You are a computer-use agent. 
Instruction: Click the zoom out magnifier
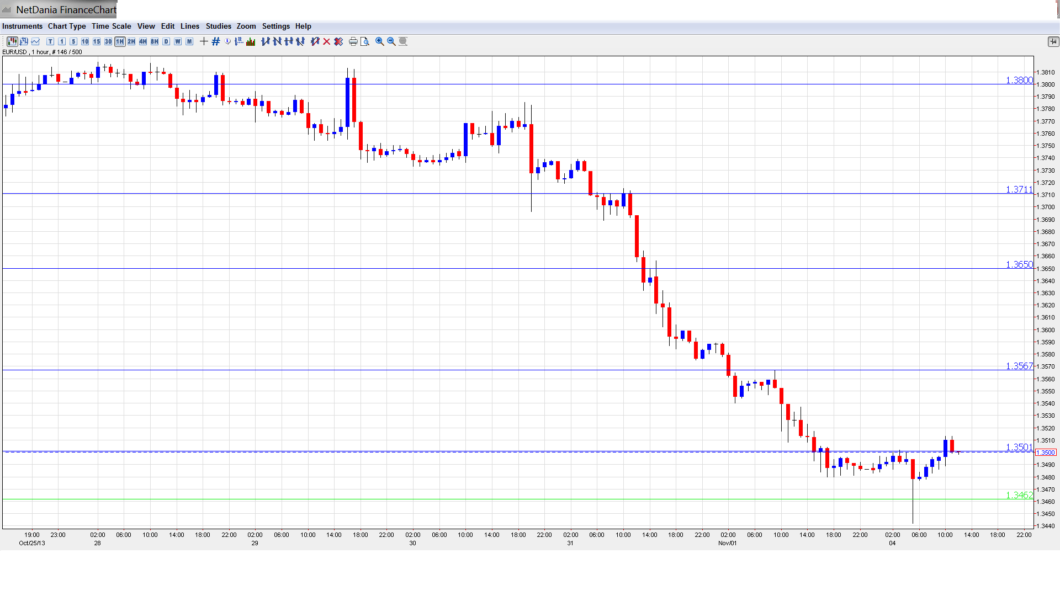coord(391,41)
